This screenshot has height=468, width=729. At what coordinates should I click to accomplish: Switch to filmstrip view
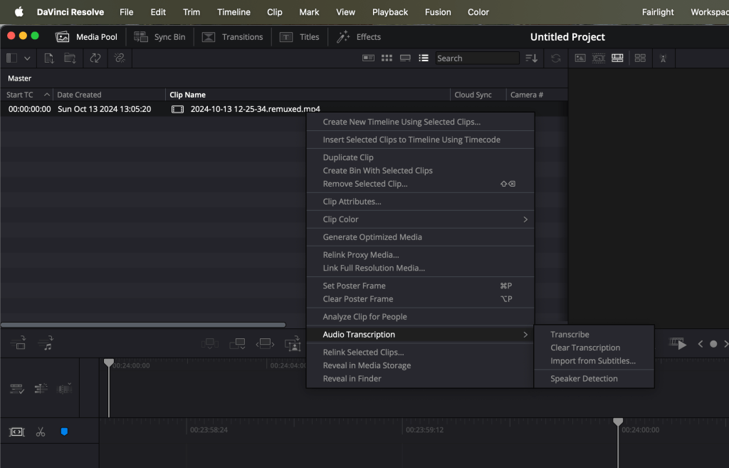point(405,58)
